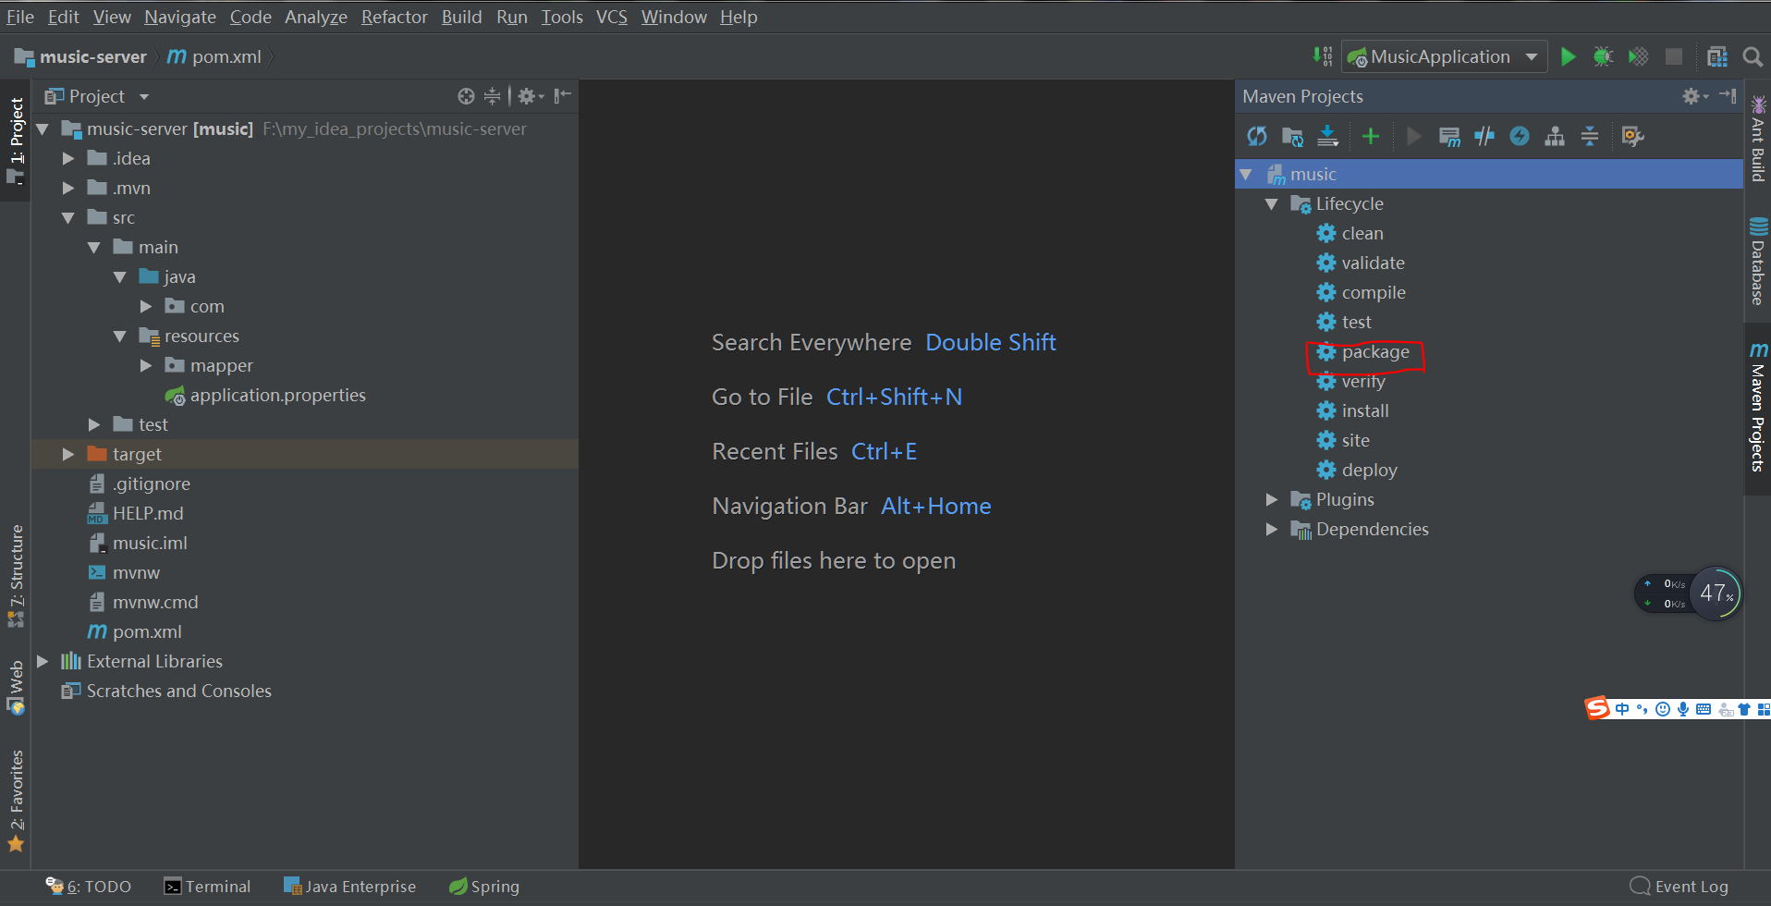
Task: Open the 7: Structure side tab
Action: pos(16,576)
